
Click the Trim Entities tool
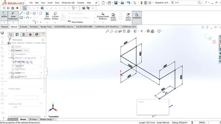coord(47,16)
